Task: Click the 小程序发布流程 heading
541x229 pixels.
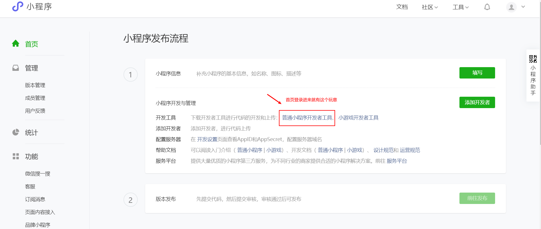Action: pyautogui.click(x=156, y=38)
